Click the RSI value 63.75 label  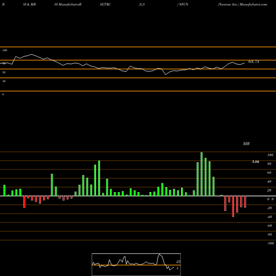[254, 62]
